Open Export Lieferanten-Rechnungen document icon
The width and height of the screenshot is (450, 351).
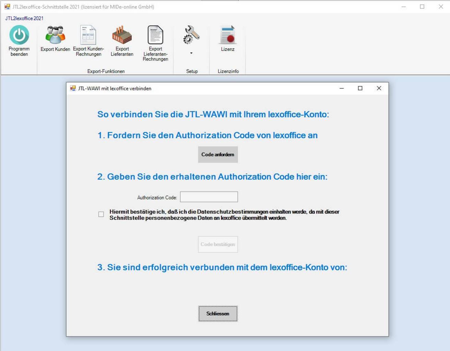pos(155,35)
